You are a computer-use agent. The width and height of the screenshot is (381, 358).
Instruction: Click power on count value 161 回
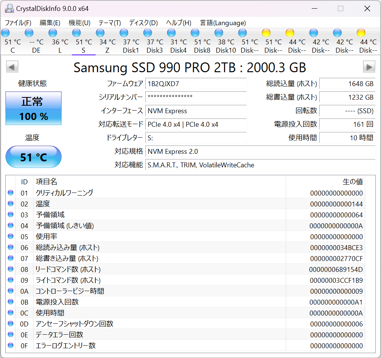click(x=347, y=124)
